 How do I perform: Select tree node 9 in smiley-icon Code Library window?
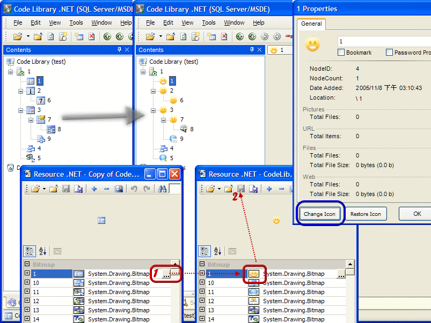[x=181, y=139]
